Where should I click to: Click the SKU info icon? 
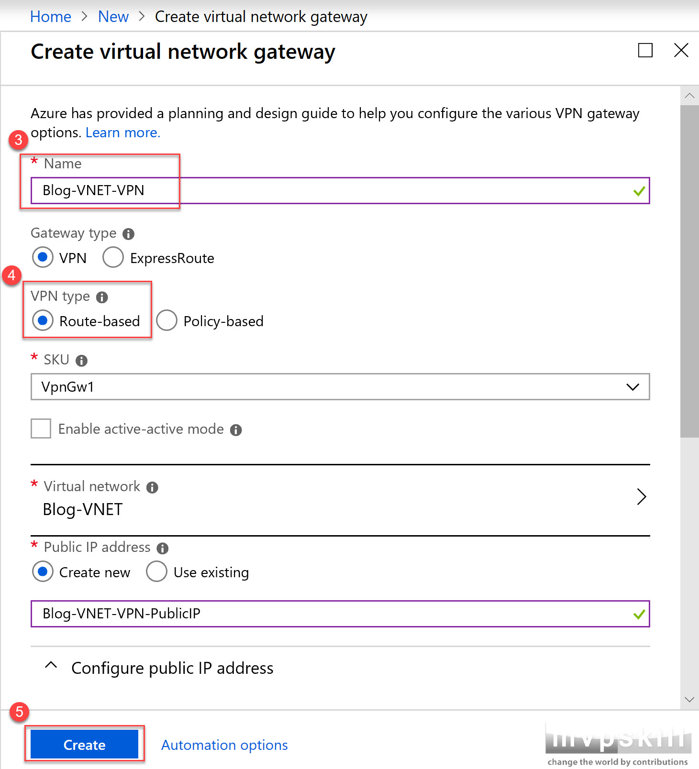coord(82,361)
